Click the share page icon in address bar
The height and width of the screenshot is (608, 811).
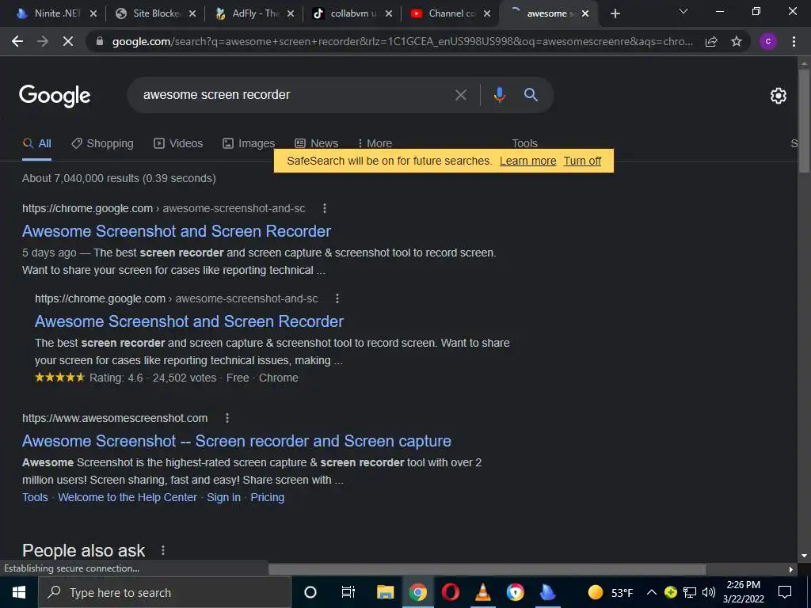pyautogui.click(x=711, y=41)
